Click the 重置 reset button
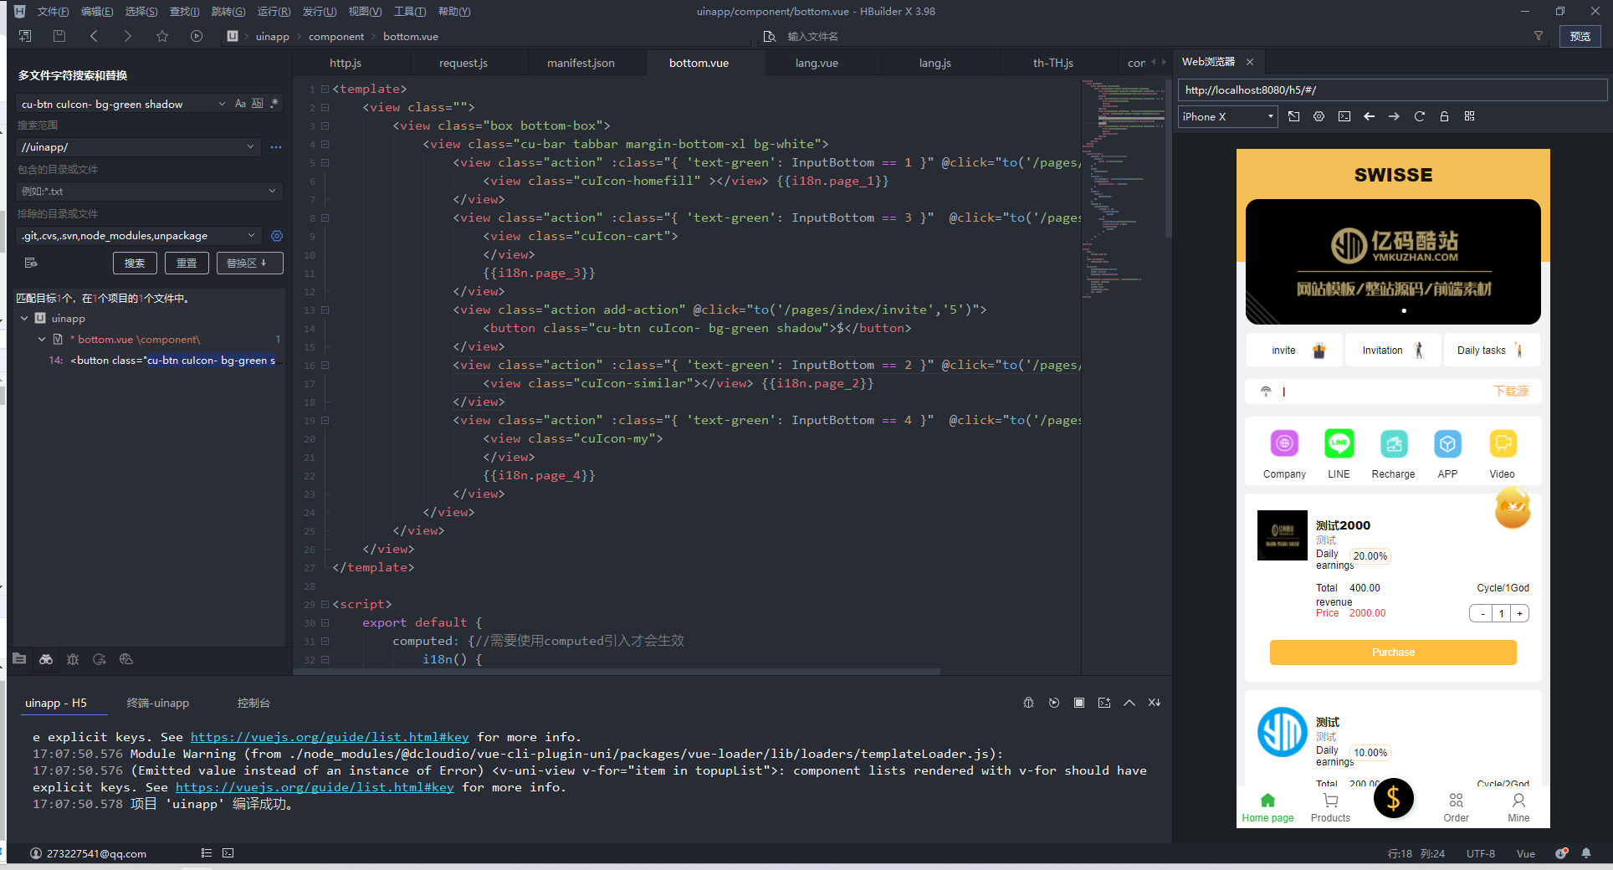This screenshot has height=870, width=1613. 187,263
